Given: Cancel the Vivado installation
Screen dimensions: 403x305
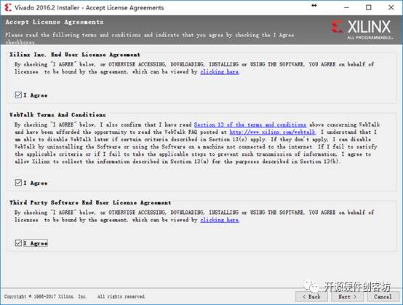Looking at the screenshot, I should (383, 296).
